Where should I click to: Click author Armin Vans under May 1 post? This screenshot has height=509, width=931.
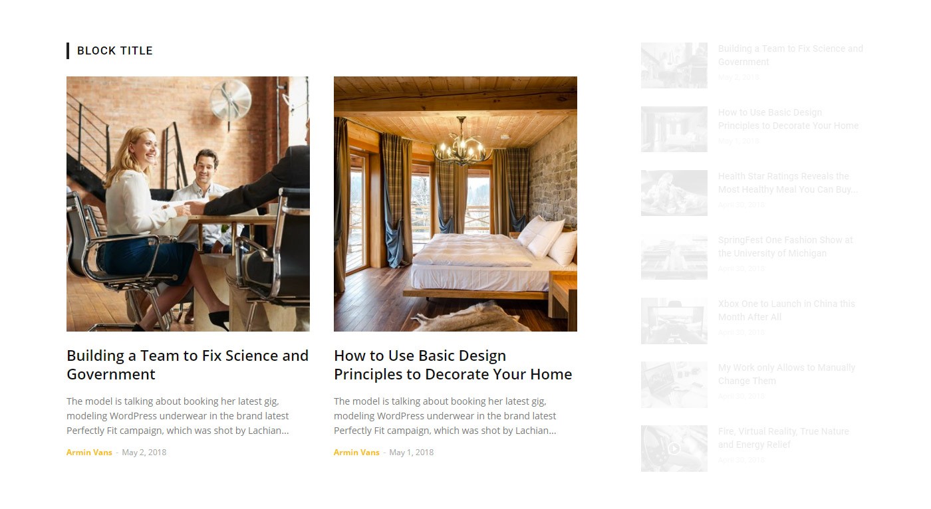point(356,453)
